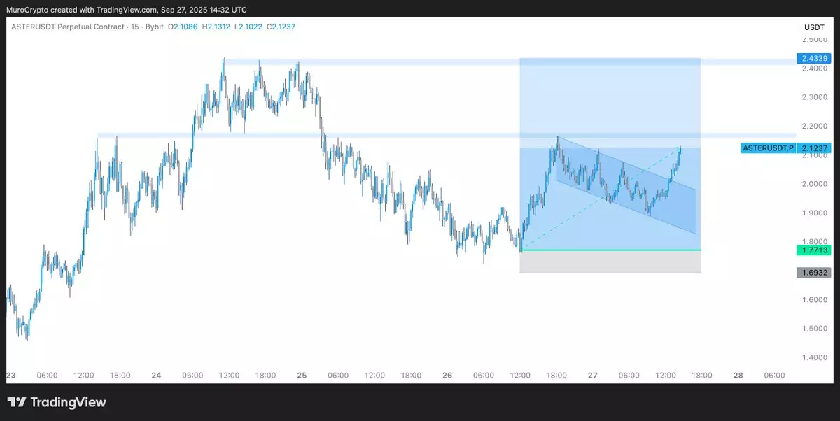Click the date label 27 on the time axis
This screenshot has height=421, width=840.
click(592, 376)
